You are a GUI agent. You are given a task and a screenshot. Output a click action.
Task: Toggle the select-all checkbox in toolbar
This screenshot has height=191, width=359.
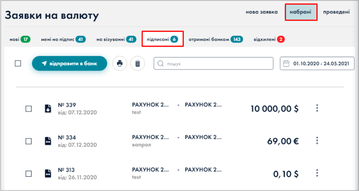[x=18, y=64]
